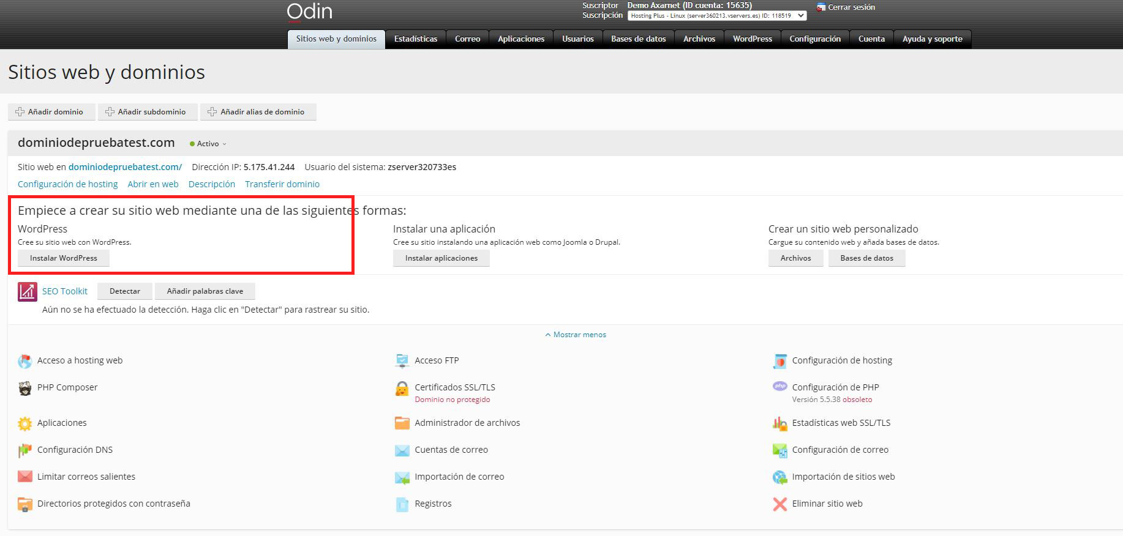
Task: Click the PHP Composer icon
Action: [24, 388]
